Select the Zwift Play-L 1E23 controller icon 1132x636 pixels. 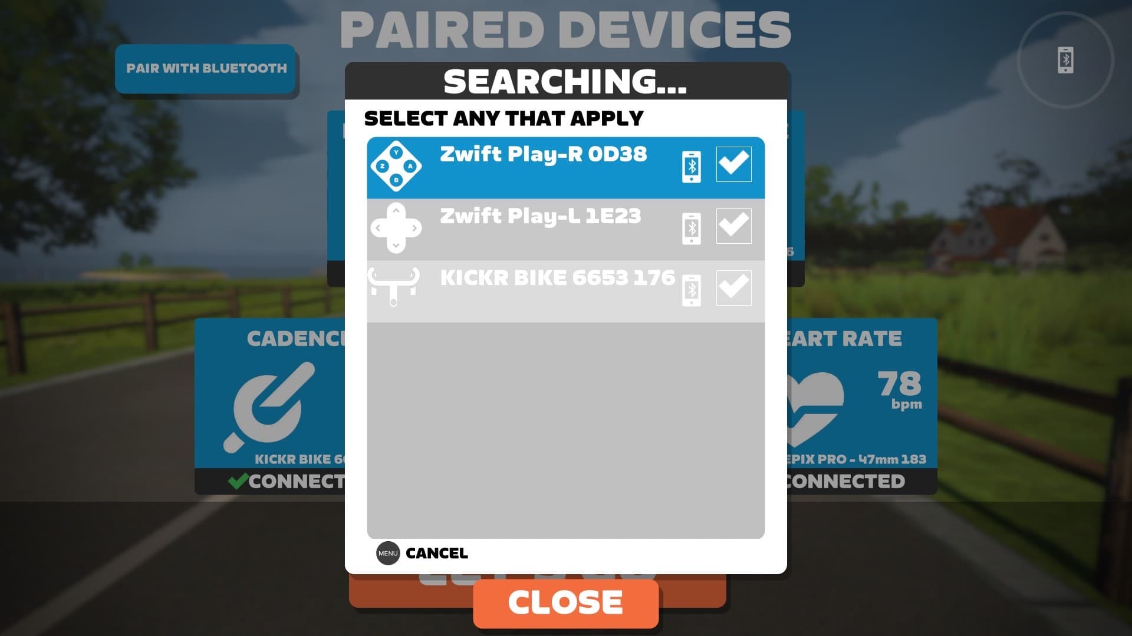pos(397,227)
